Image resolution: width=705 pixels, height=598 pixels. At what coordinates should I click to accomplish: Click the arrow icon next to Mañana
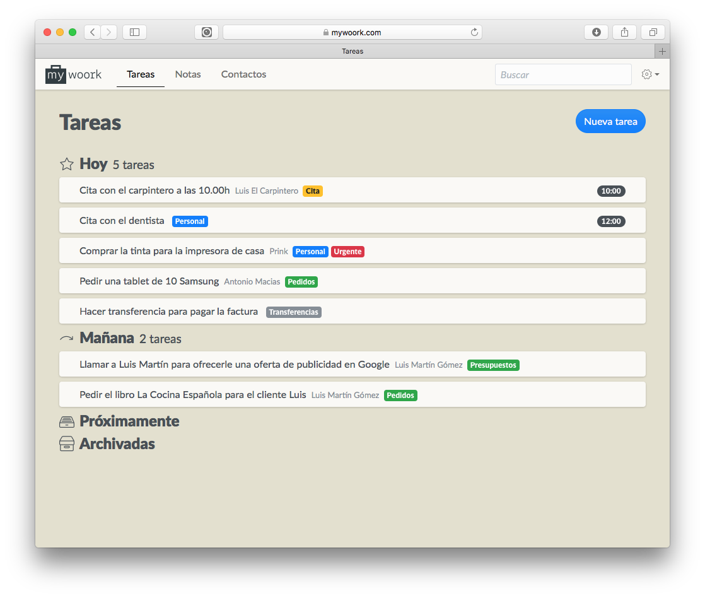(x=67, y=338)
